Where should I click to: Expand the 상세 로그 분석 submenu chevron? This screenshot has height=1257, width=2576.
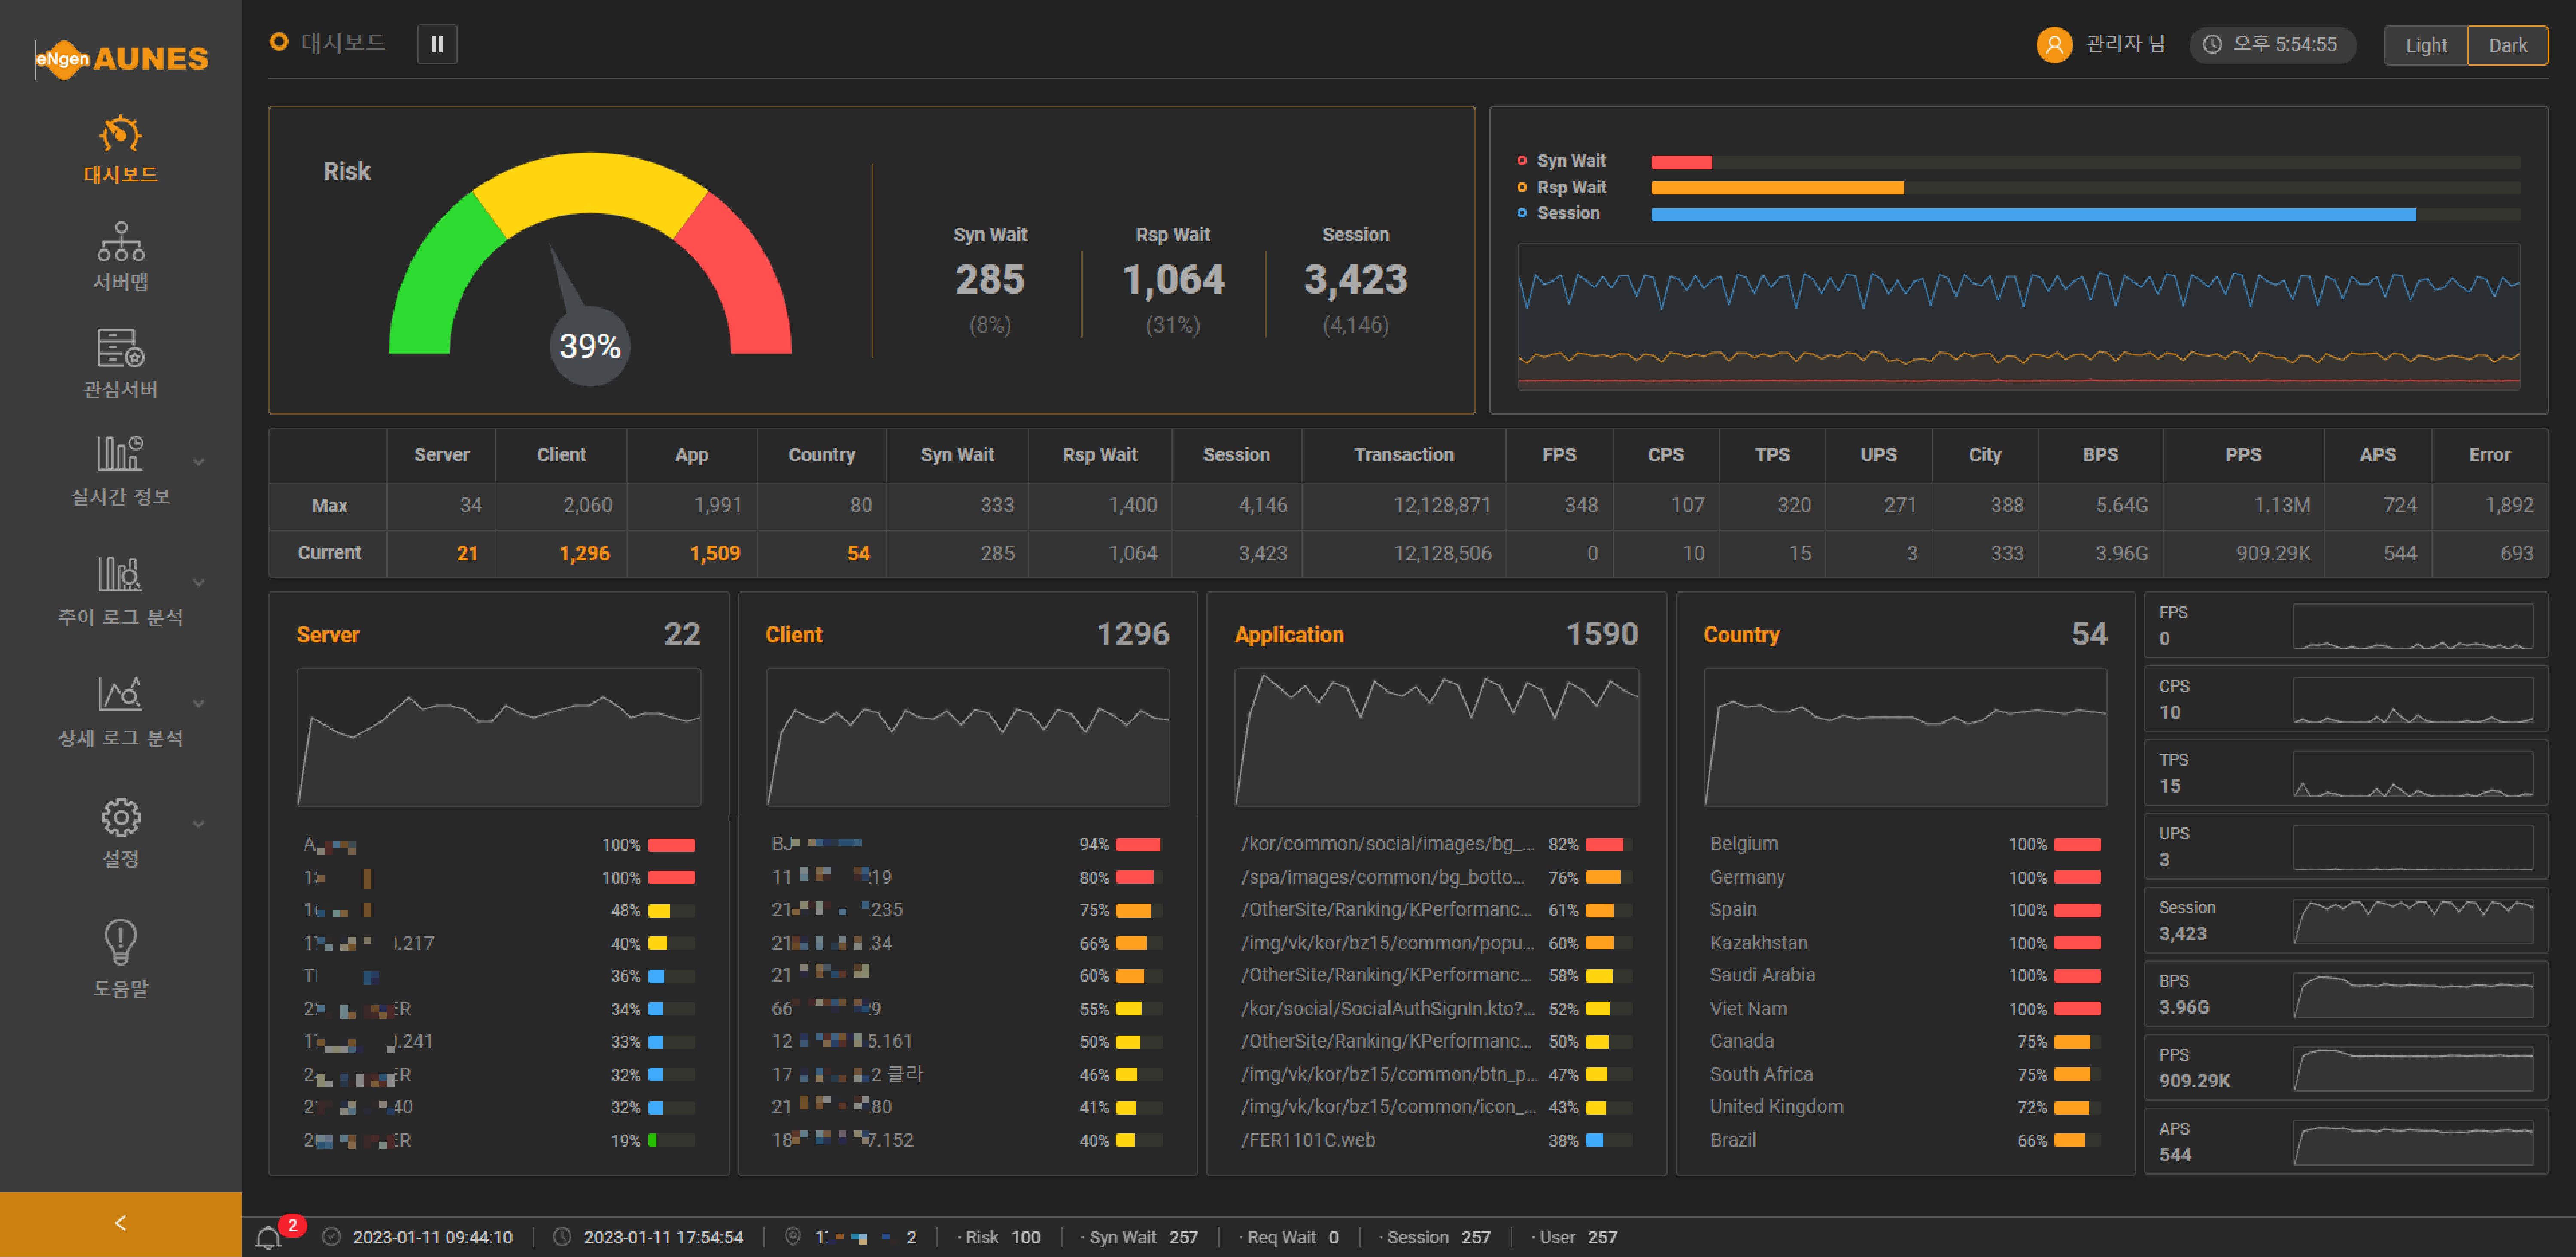click(x=198, y=703)
